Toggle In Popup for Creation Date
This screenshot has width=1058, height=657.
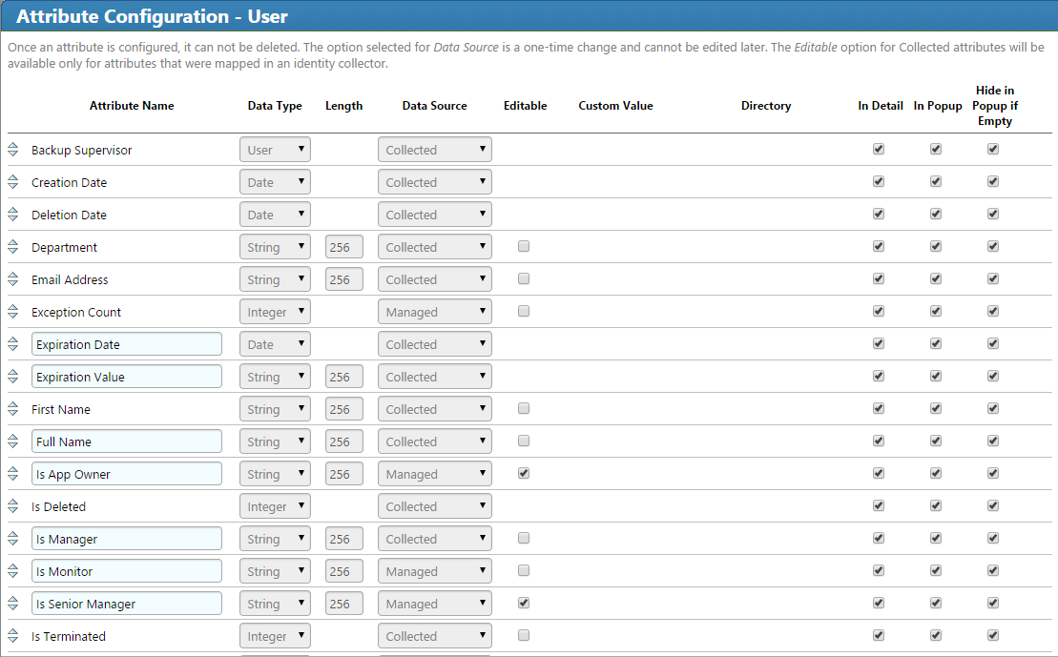point(935,181)
